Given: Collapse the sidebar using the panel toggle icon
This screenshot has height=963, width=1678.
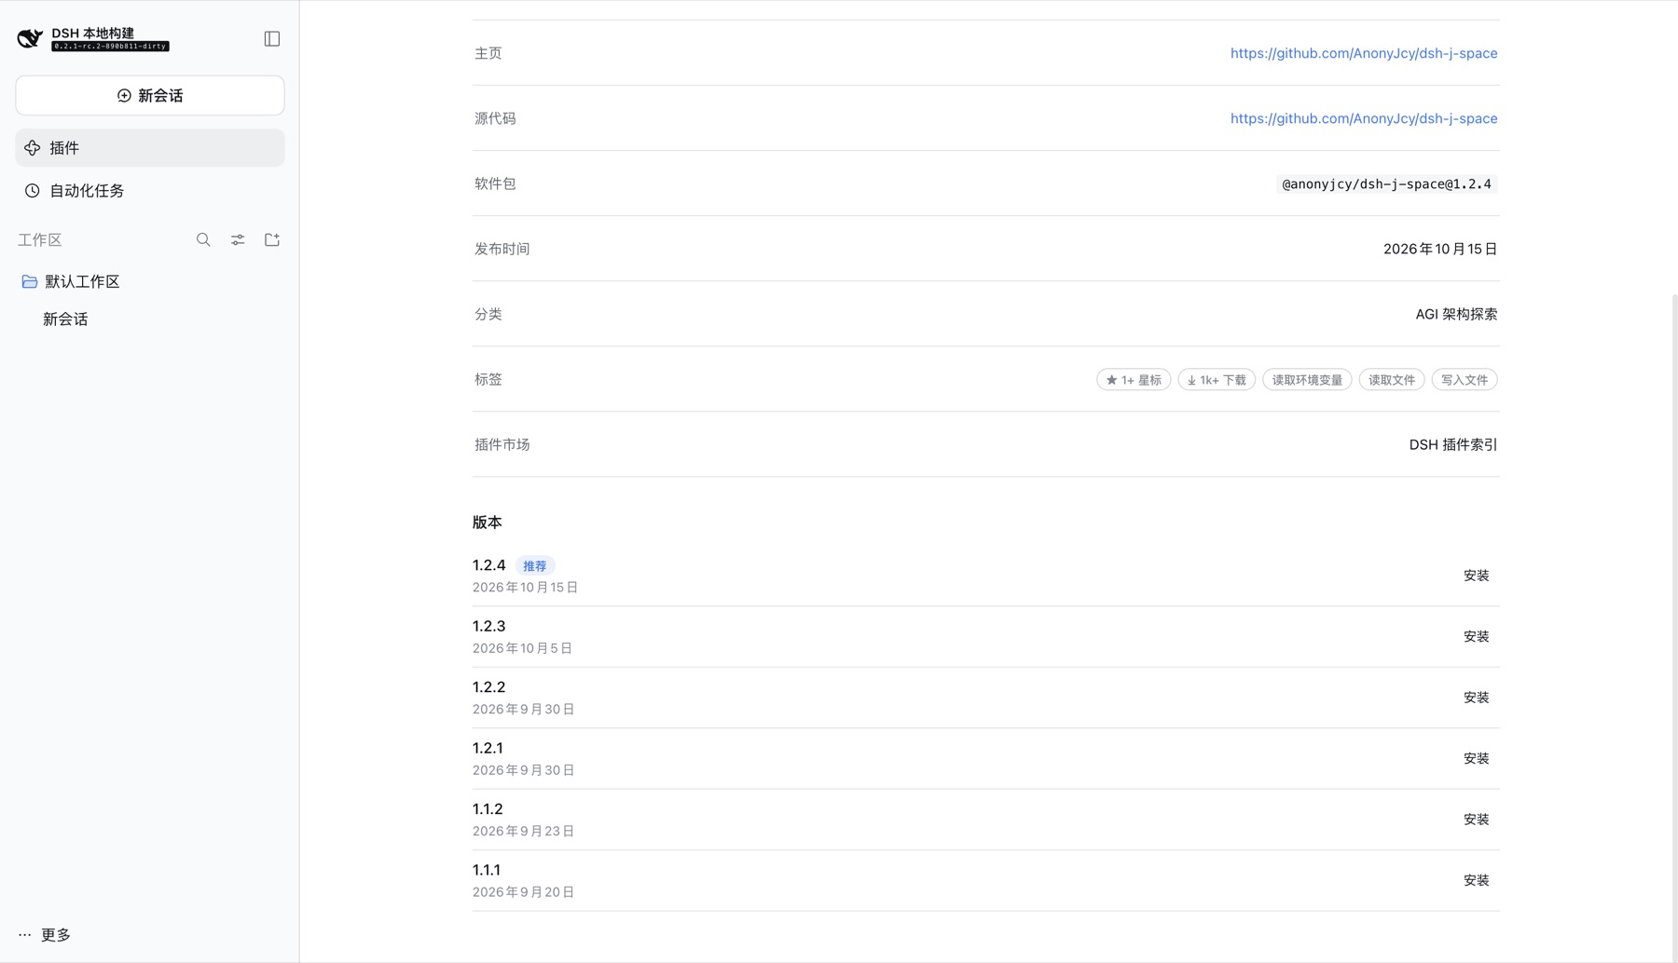Looking at the screenshot, I should (x=272, y=39).
